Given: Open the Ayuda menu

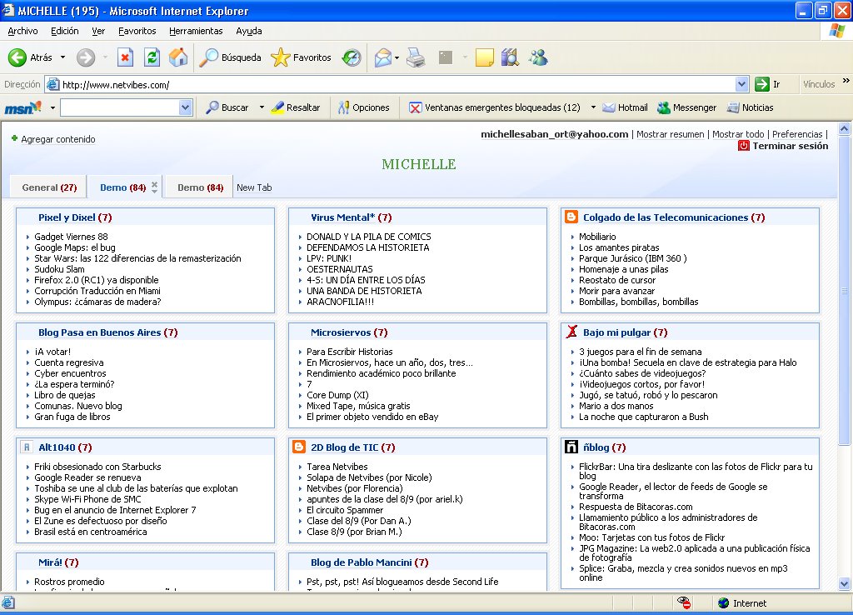Looking at the screenshot, I should pos(248,31).
